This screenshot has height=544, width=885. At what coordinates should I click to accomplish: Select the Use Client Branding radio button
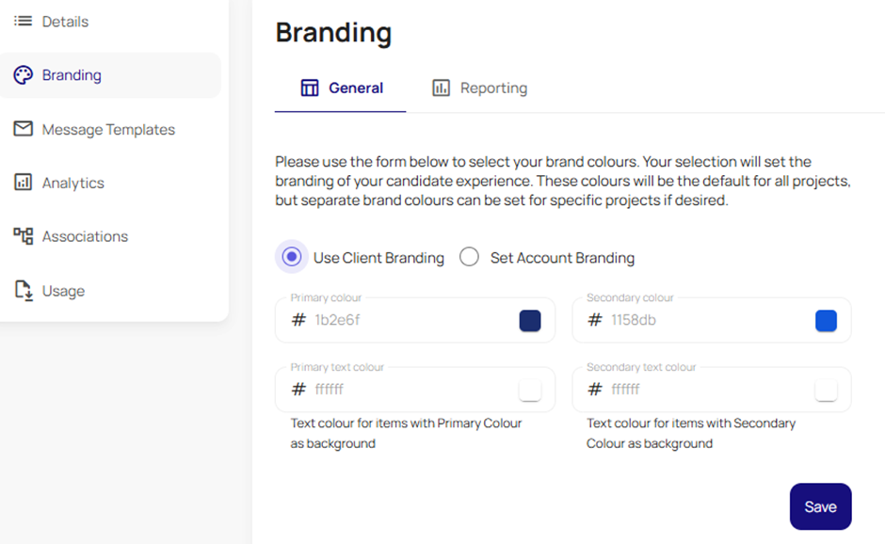coord(291,257)
